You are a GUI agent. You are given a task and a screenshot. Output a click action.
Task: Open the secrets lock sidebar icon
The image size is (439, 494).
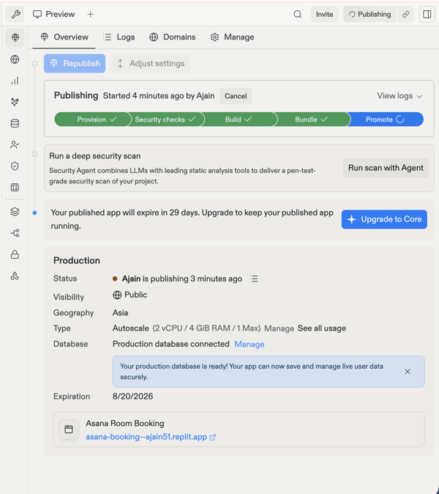click(15, 254)
